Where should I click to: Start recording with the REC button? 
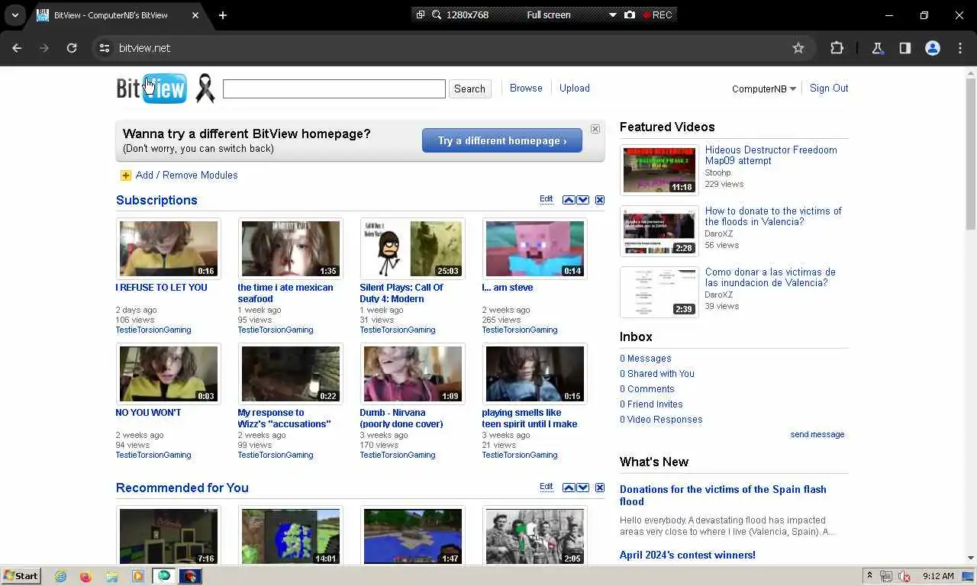pyautogui.click(x=657, y=14)
